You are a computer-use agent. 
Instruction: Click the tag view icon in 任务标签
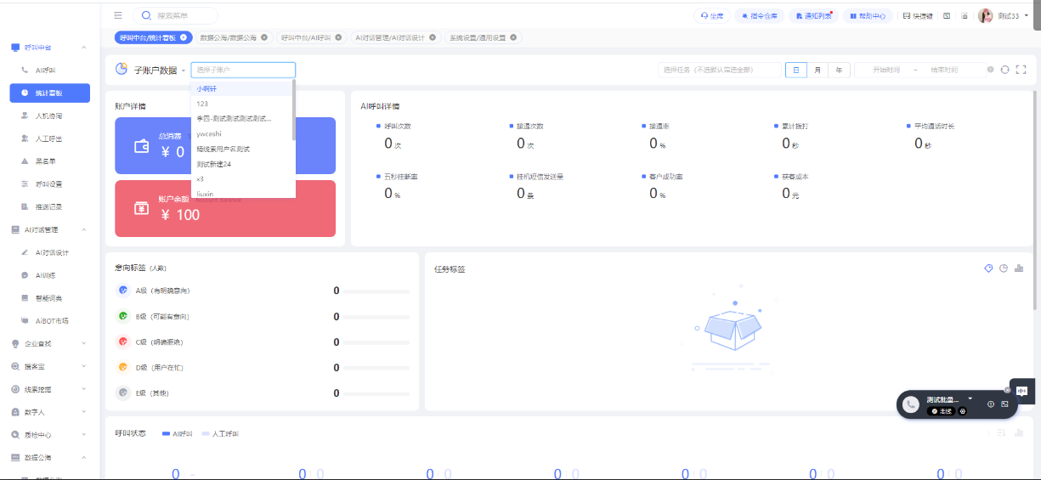coord(988,268)
